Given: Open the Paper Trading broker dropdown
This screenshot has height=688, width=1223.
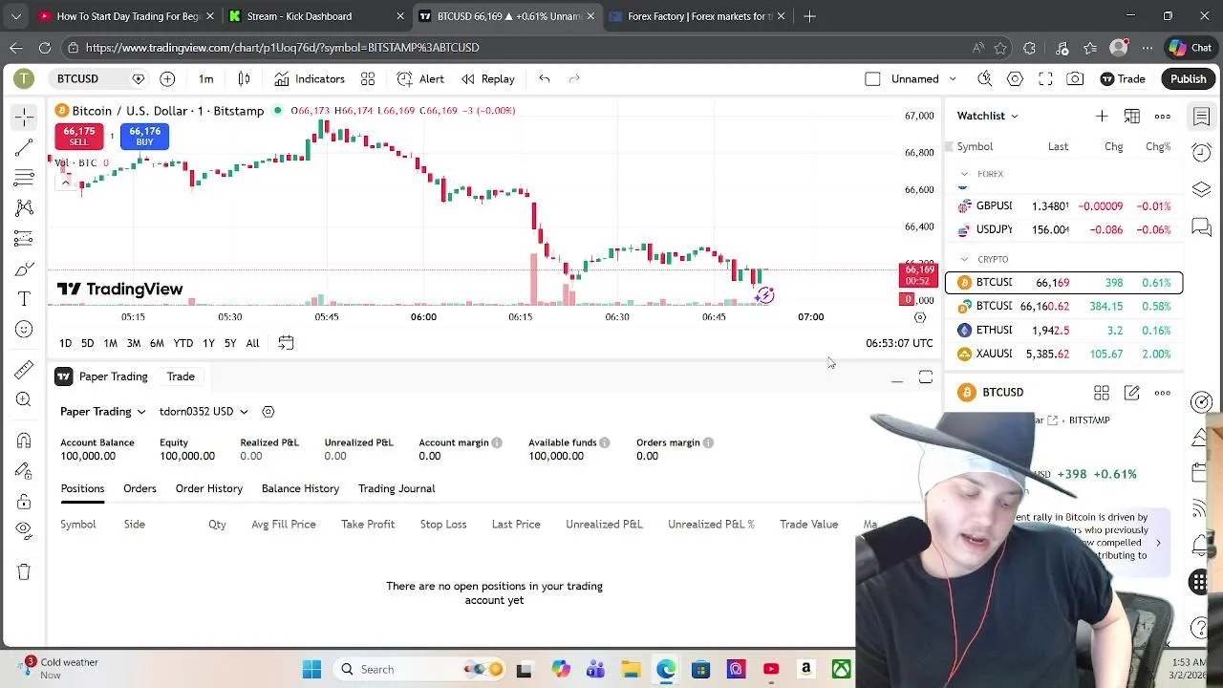Looking at the screenshot, I should pos(103,412).
